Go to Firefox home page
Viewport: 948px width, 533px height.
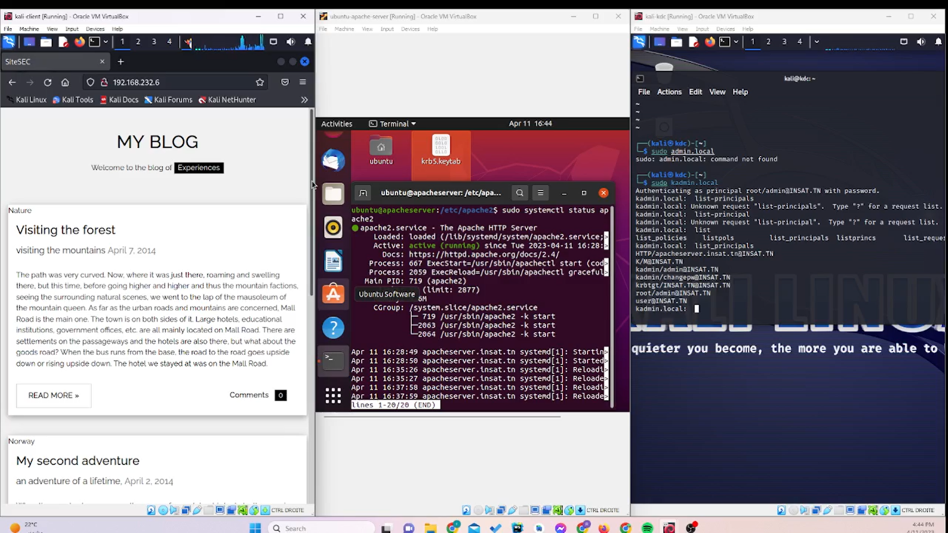65,82
